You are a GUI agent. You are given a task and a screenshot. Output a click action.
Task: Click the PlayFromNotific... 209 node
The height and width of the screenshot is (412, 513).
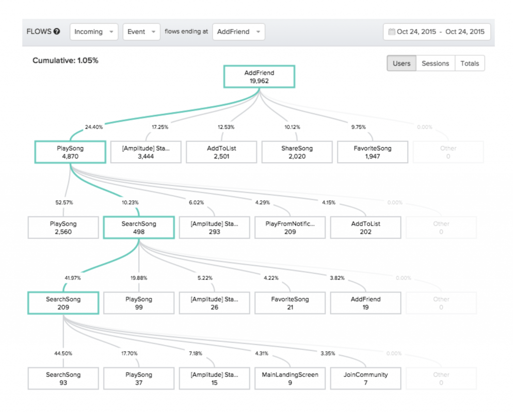290,228
